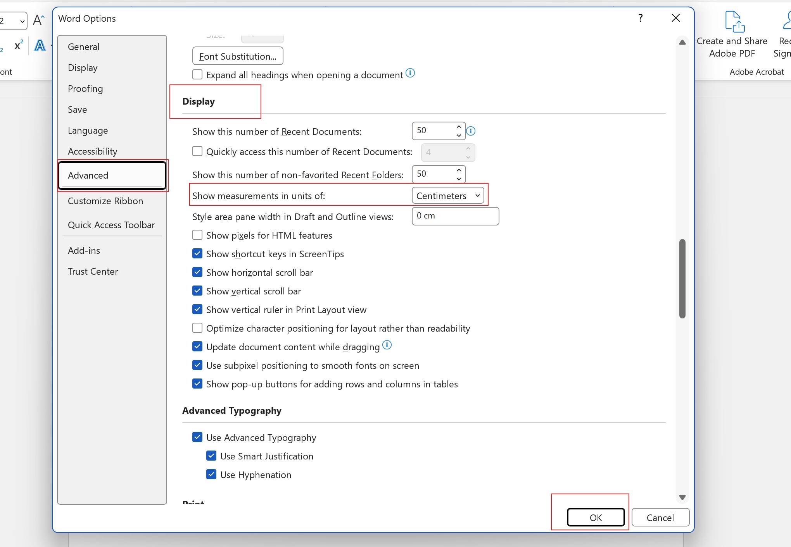Enable Show pixels for HTML features
This screenshot has width=791, height=547.
point(197,235)
